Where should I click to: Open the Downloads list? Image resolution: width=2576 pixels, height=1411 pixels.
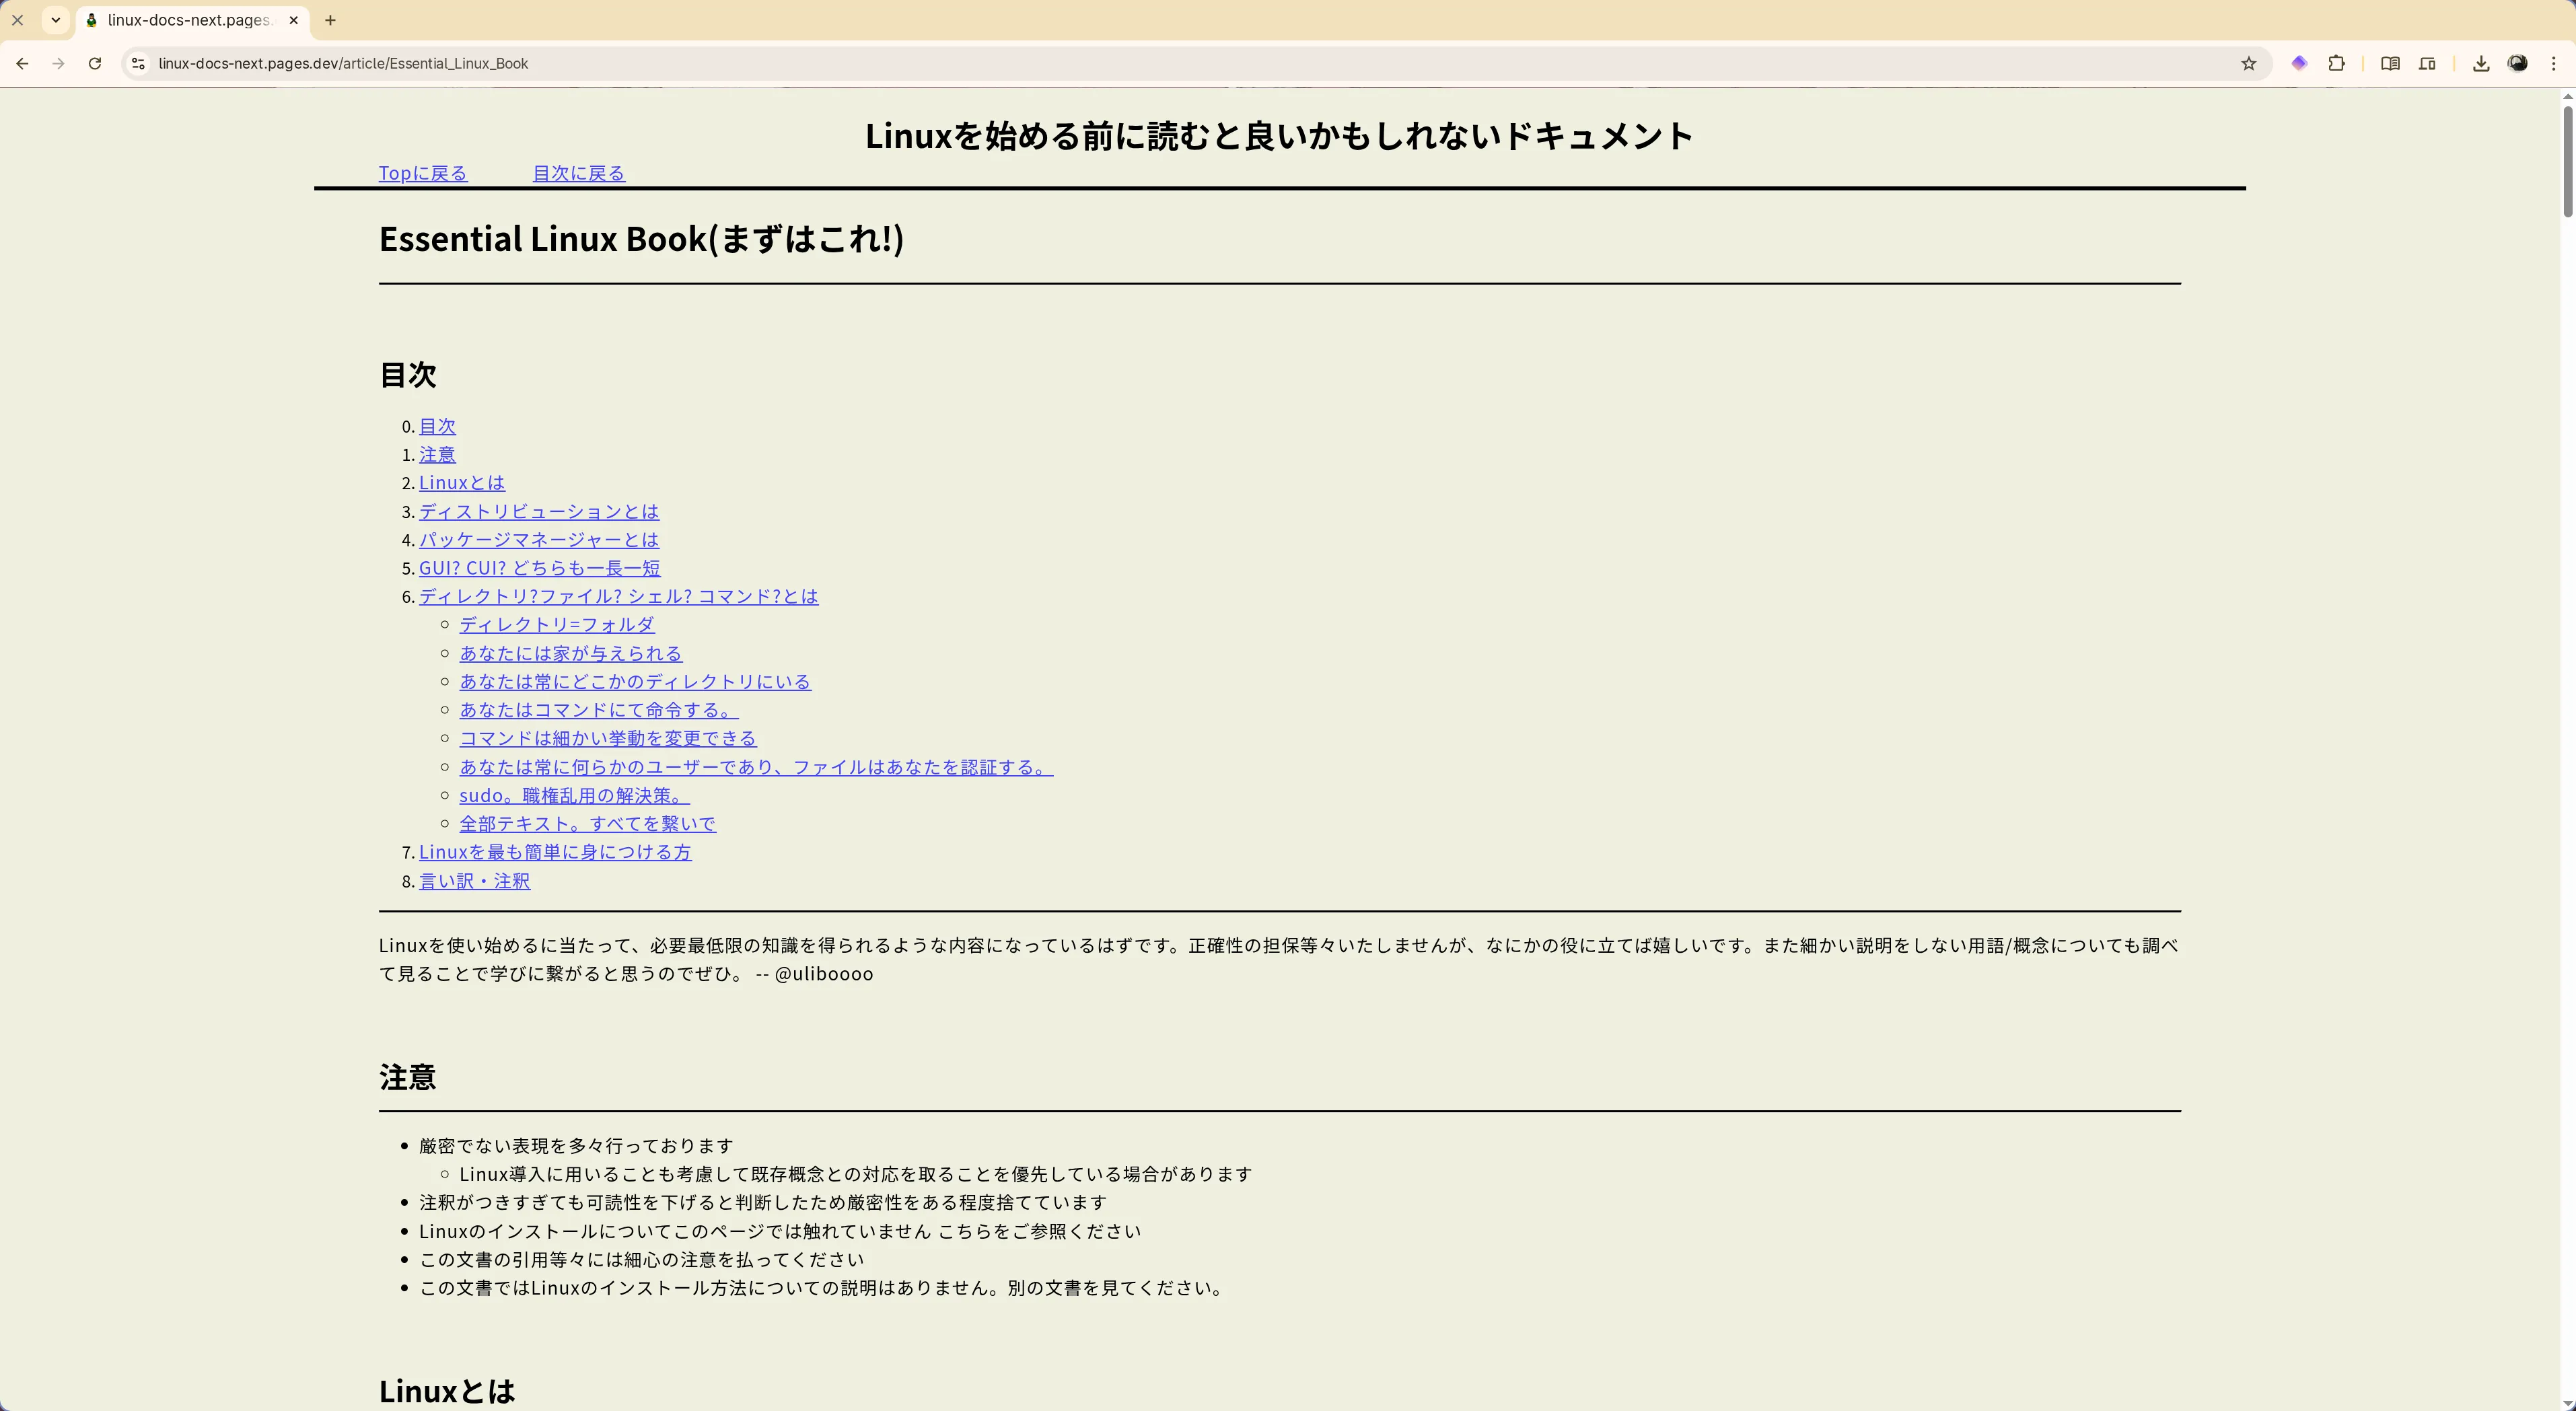click(x=2480, y=62)
